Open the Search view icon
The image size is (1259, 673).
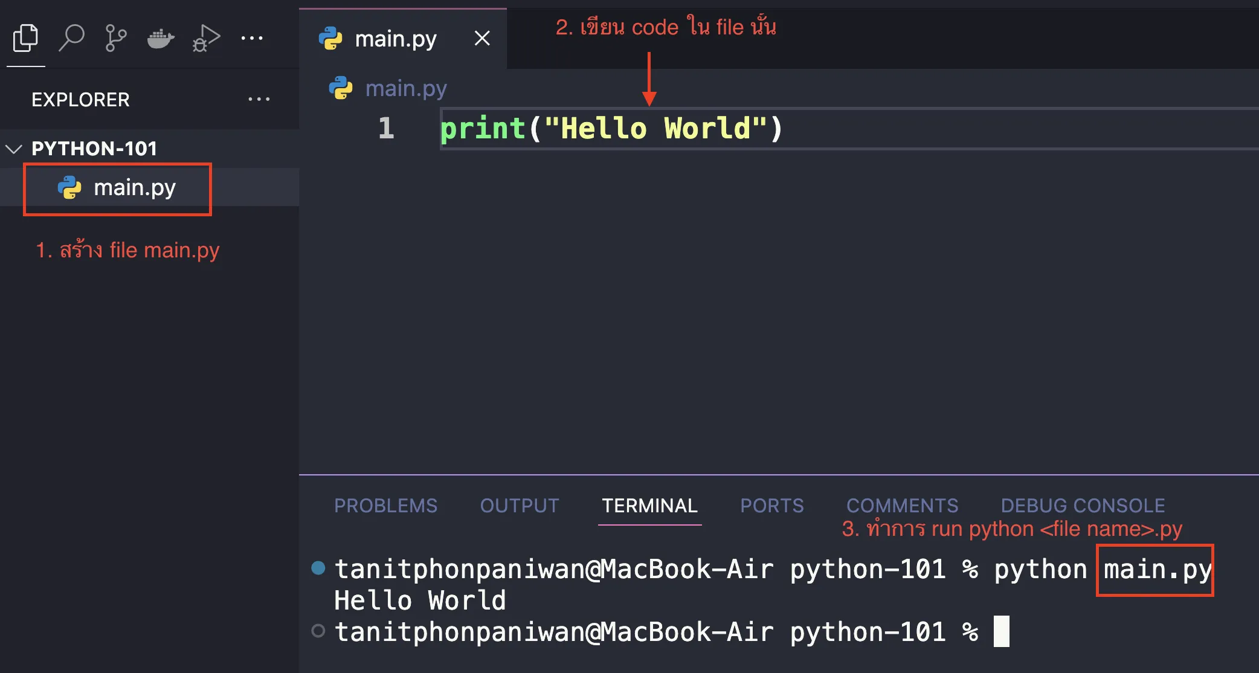click(71, 38)
